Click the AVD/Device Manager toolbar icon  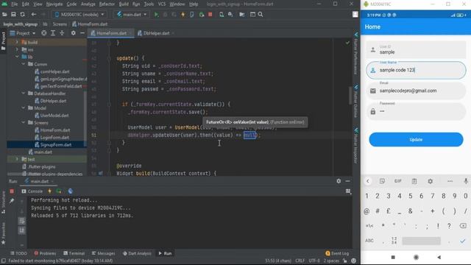point(222,15)
